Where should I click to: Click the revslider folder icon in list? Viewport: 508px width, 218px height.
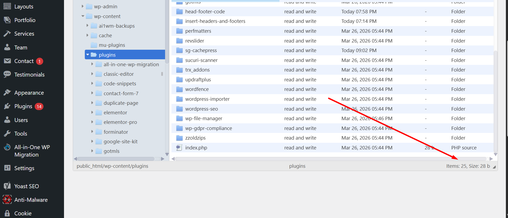(x=179, y=41)
